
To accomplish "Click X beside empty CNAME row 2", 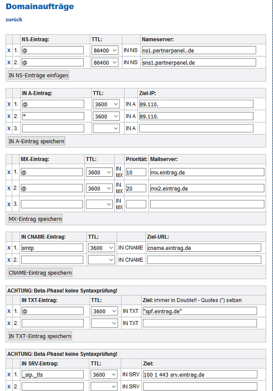I will click(x=9, y=260).
